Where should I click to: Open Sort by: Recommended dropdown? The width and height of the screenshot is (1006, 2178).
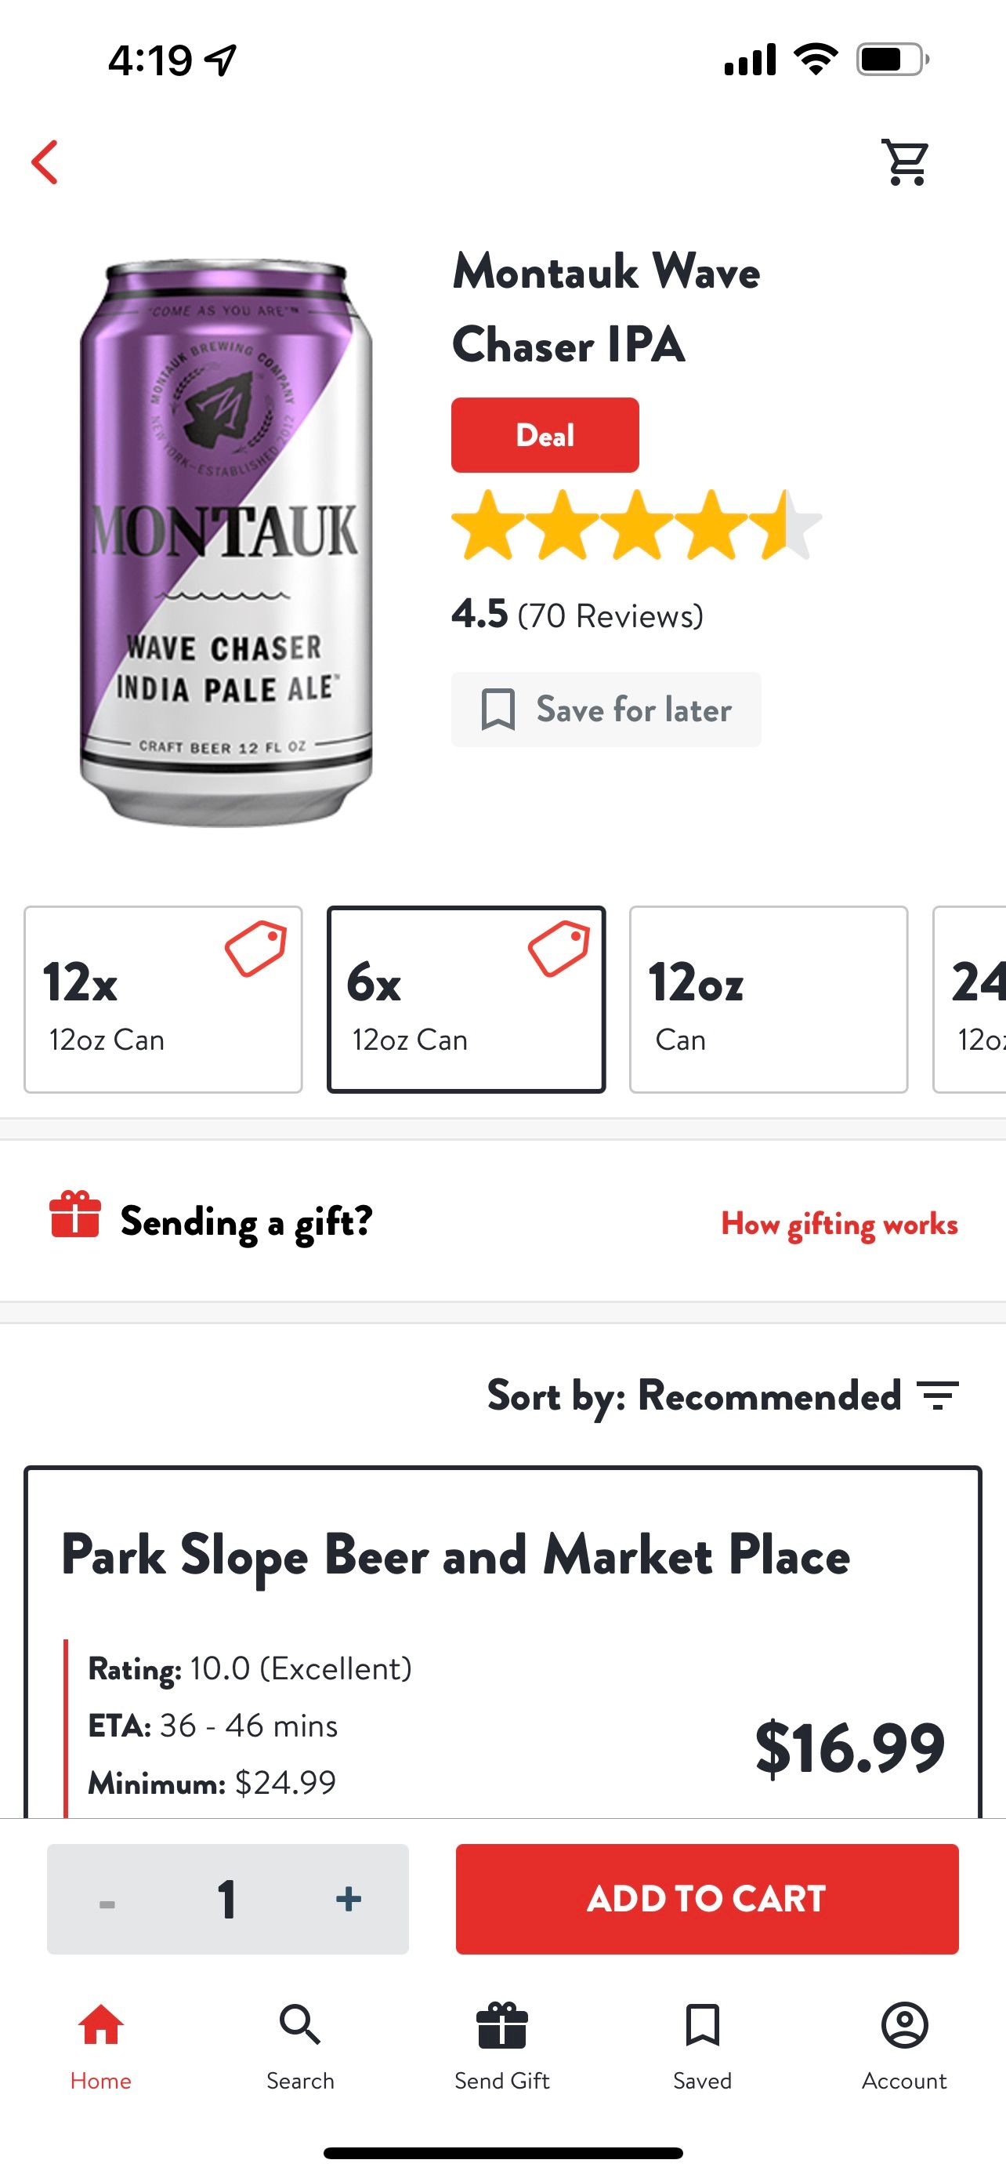[693, 1395]
